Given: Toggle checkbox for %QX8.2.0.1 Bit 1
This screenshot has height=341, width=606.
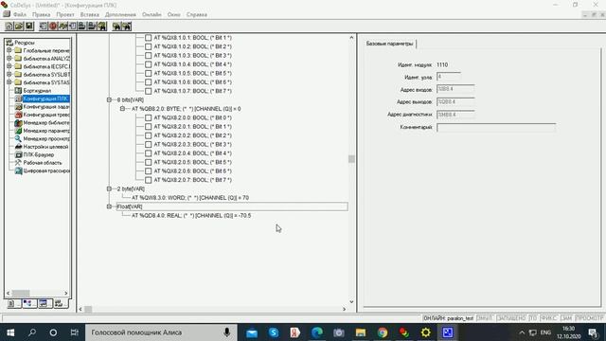Looking at the screenshot, I should click(x=148, y=126).
